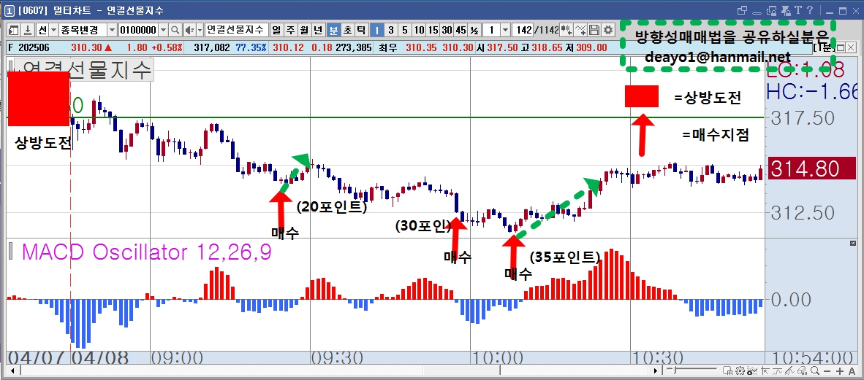Zoom out with the minus icon
864x380 pixels.
coord(827,371)
